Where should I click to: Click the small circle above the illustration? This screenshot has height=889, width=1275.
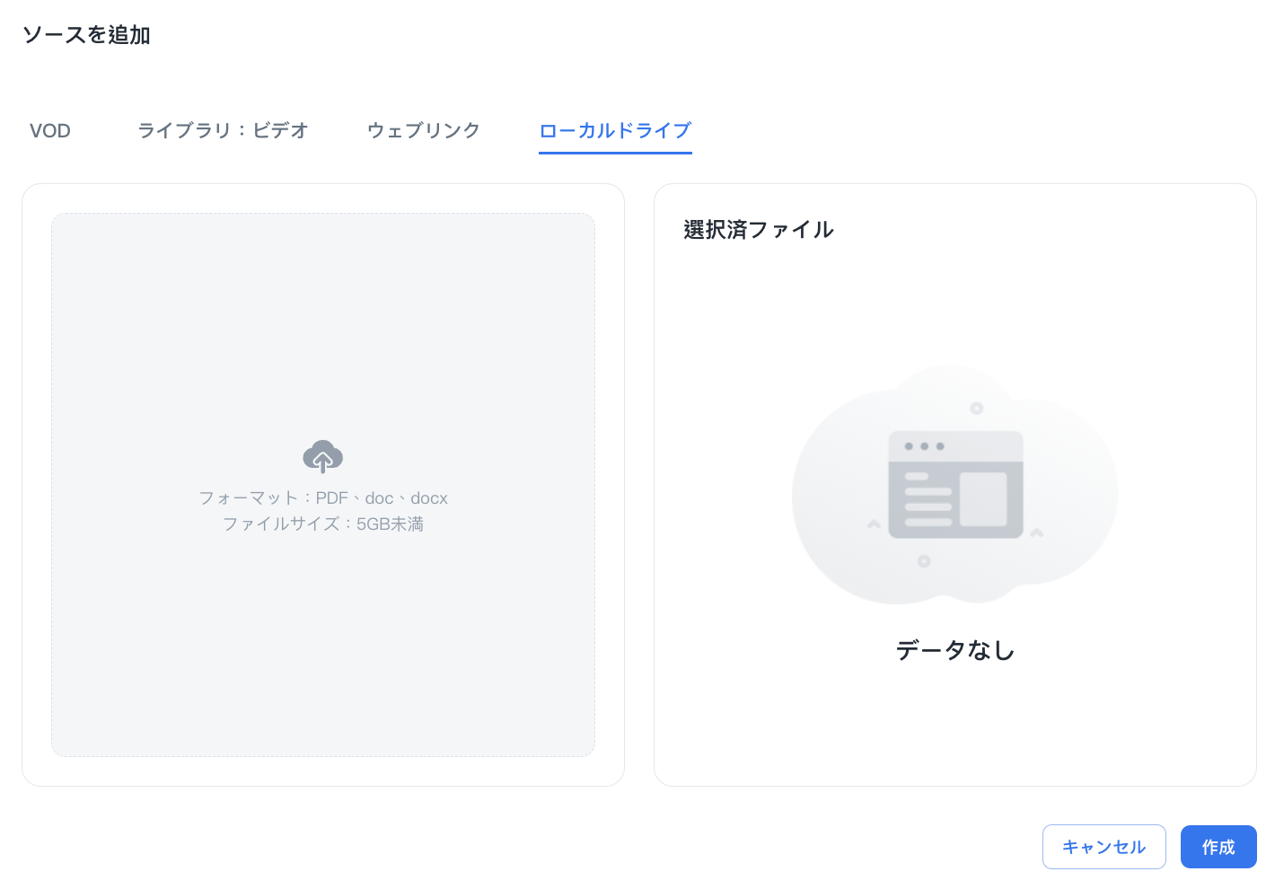pos(977,409)
